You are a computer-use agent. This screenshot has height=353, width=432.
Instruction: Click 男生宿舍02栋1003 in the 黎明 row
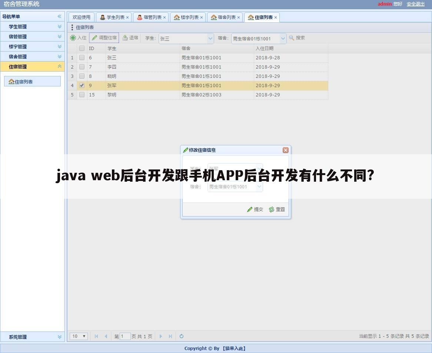coord(201,95)
